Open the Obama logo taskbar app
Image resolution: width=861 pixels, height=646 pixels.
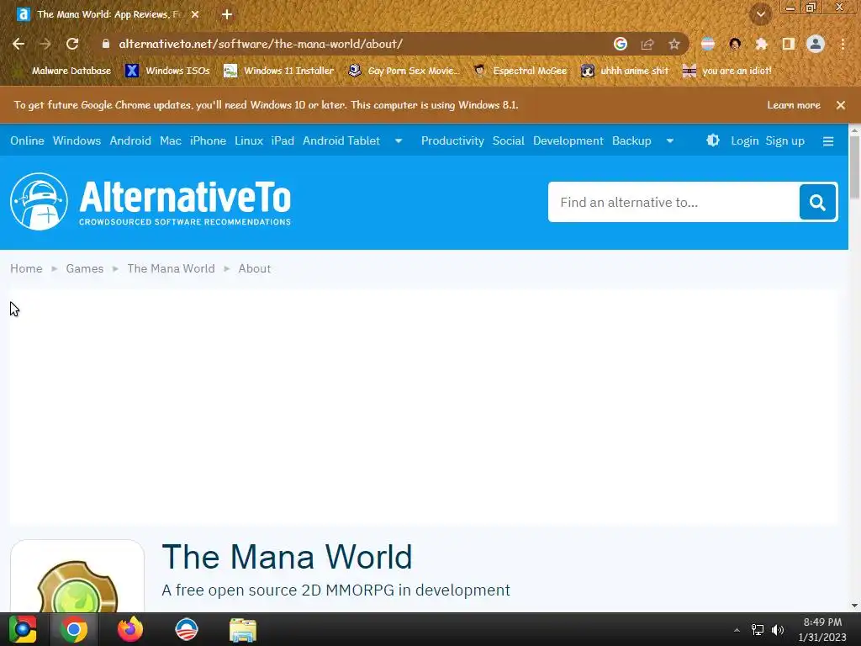tap(187, 629)
